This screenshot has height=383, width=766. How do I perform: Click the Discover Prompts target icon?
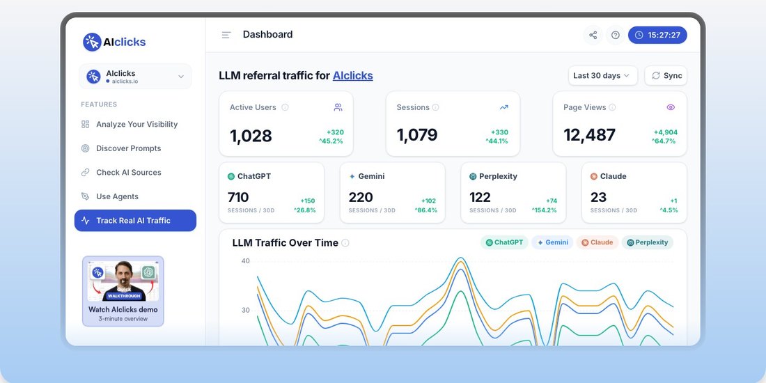[x=85, y=148]
